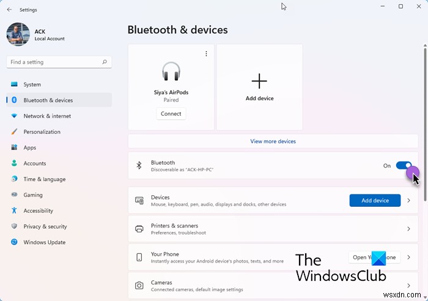Click the blue Add device button
This screenshot has height=301, width=428.
point(375,201)
